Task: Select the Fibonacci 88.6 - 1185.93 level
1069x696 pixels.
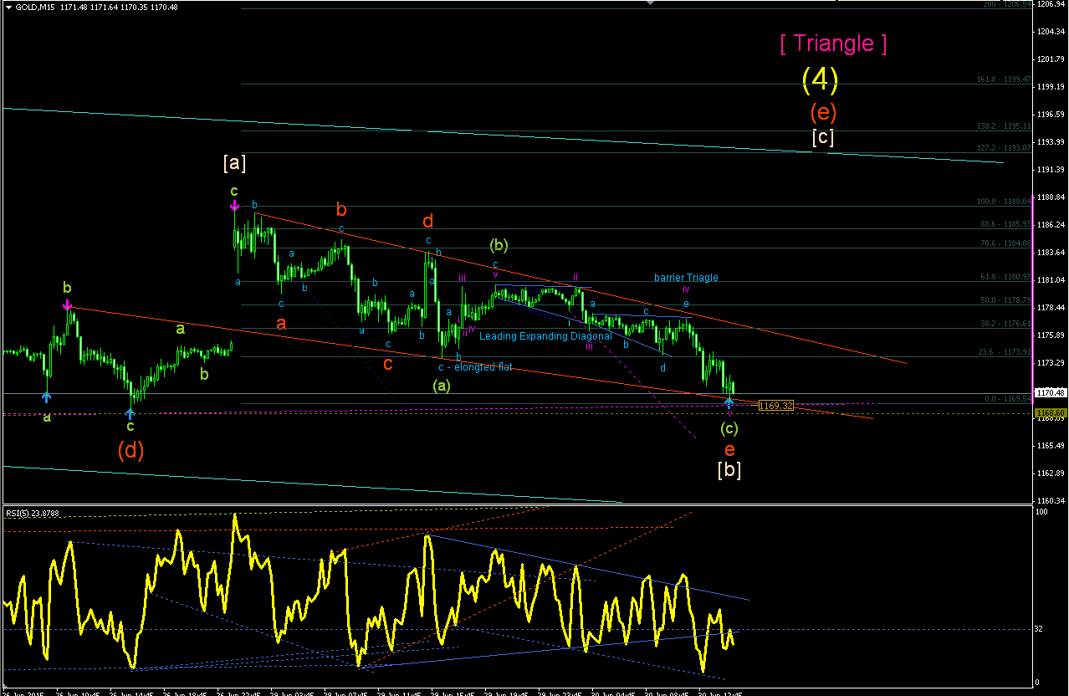Action: coord(1005,223)
